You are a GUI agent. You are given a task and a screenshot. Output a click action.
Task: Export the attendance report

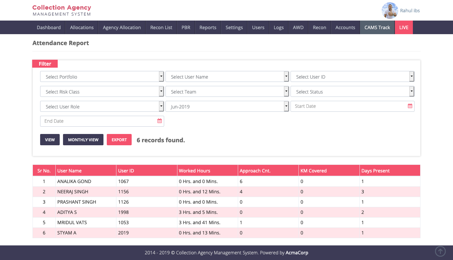(119, 140)
